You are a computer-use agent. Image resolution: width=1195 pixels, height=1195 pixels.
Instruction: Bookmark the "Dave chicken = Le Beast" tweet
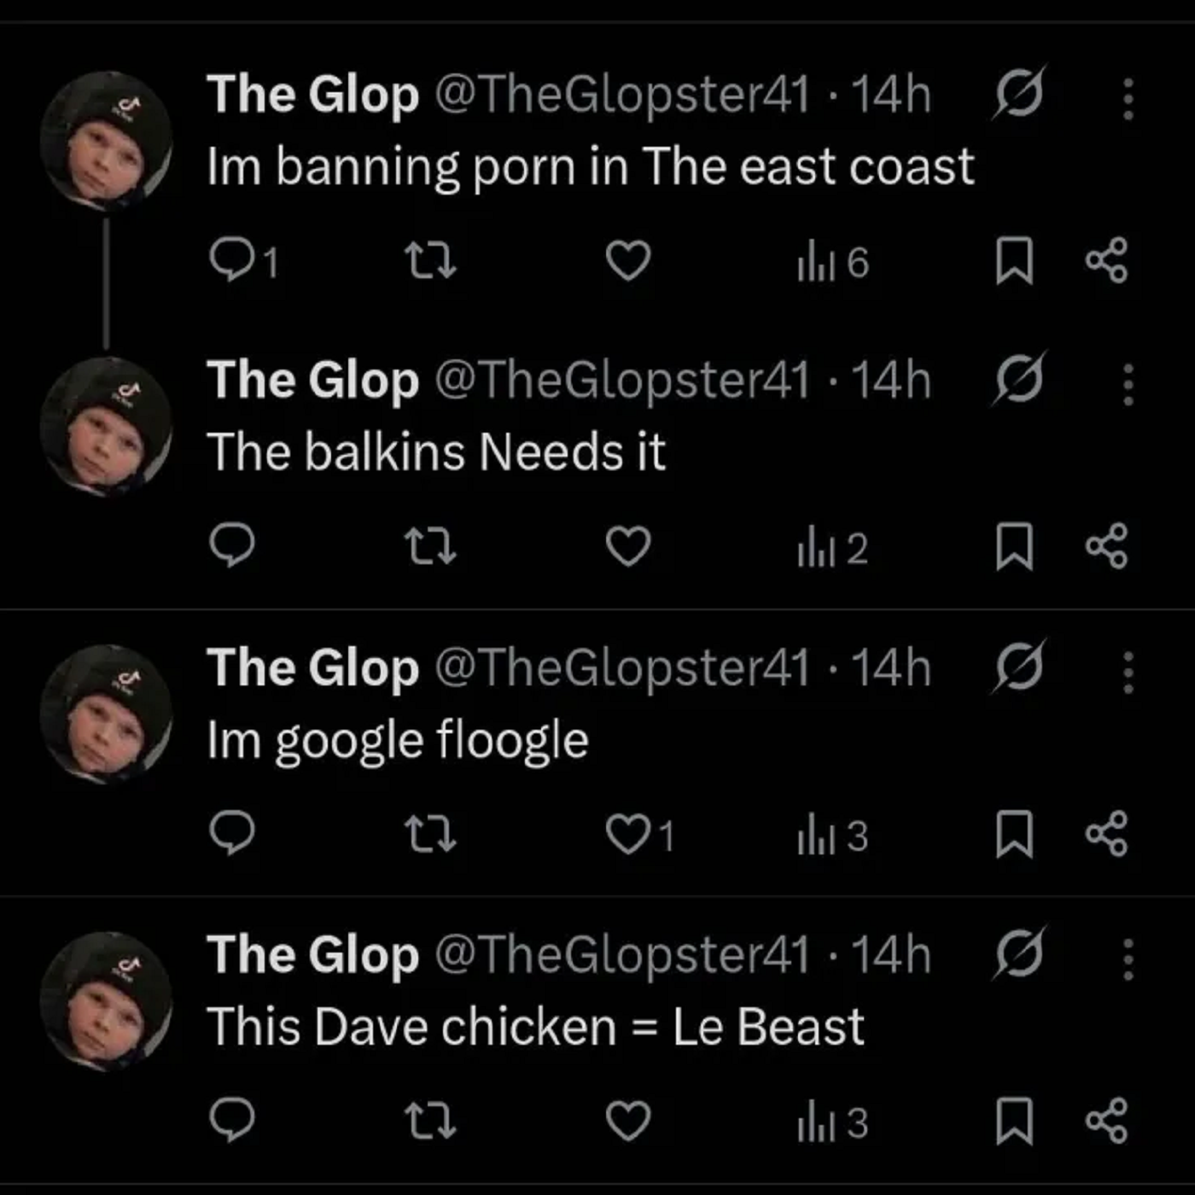(1014, 1122)
